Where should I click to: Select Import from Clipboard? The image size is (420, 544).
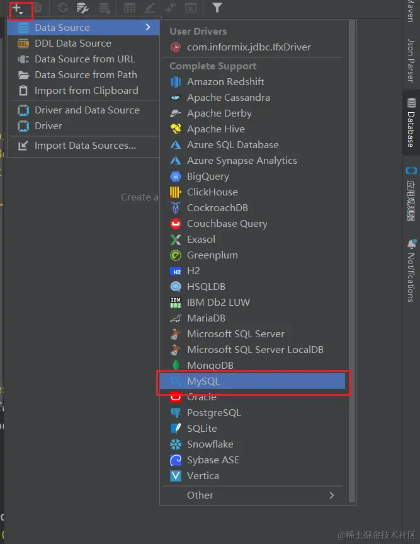tap(83, 91)
